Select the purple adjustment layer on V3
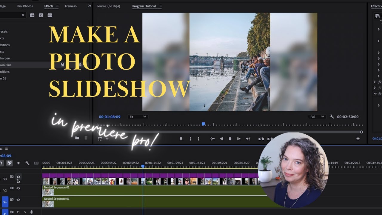The height and width of the screenshot is (215, 382). [x=149, y=175]
